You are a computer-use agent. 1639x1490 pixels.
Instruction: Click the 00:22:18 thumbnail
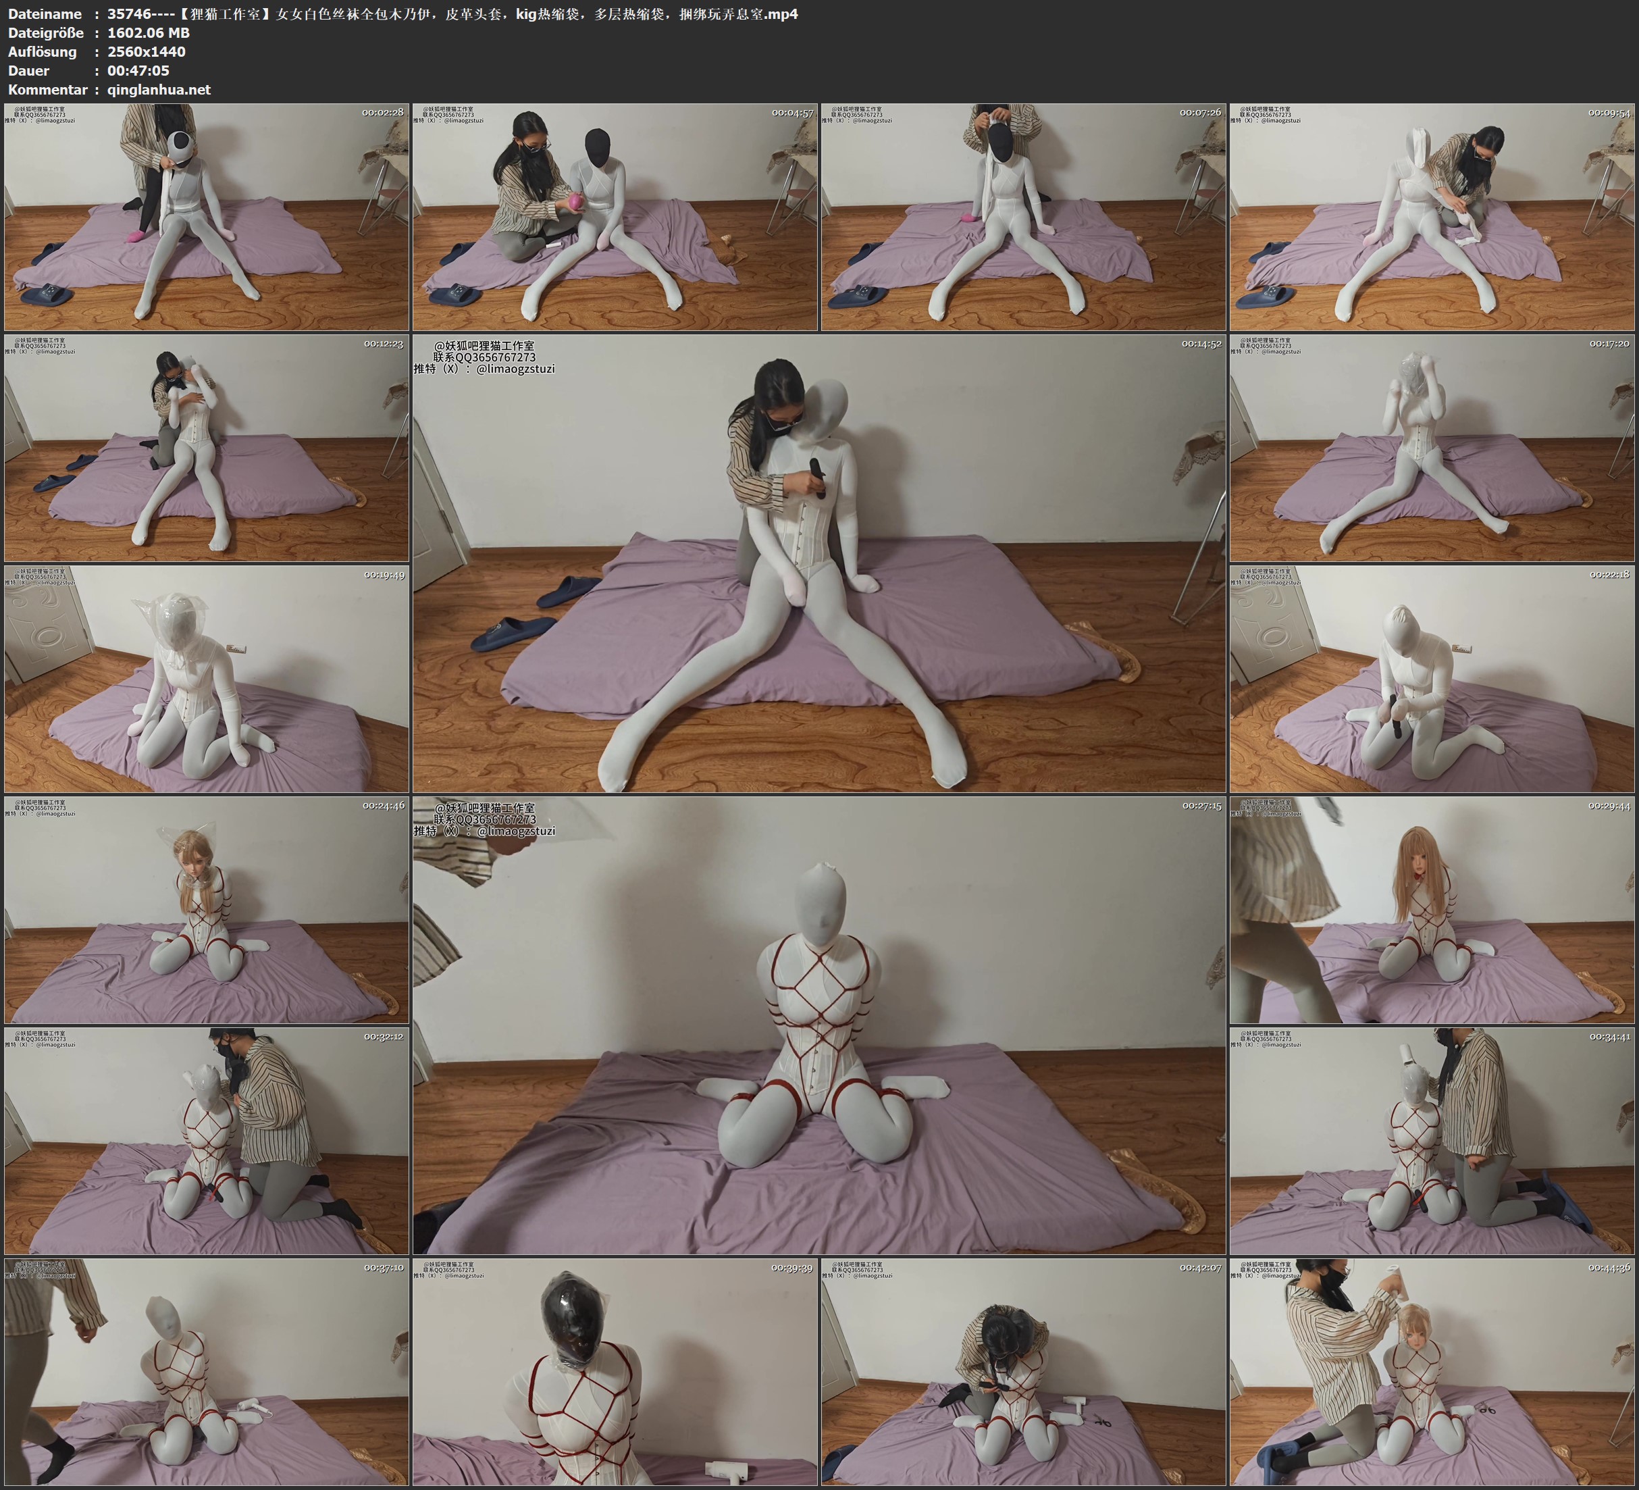pos(1432,678)
